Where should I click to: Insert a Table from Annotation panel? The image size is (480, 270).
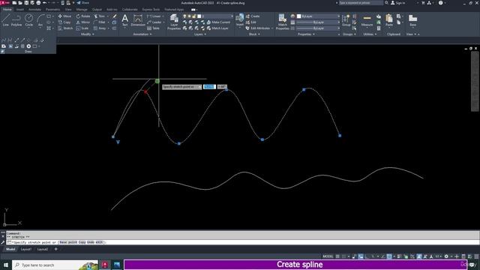pos(153,28)
